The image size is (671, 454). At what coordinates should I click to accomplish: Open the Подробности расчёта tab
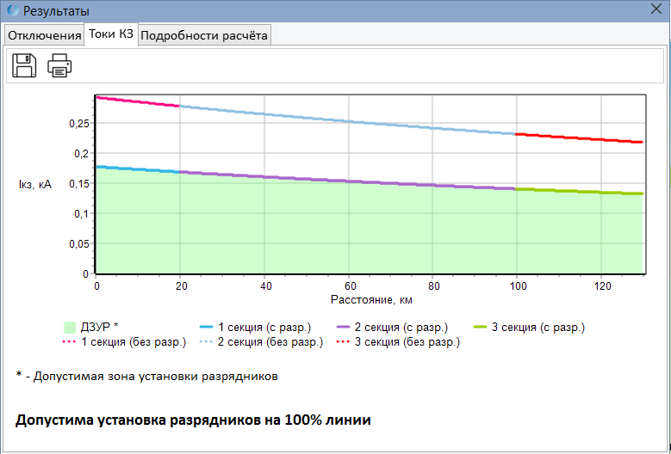pos(204,35)
